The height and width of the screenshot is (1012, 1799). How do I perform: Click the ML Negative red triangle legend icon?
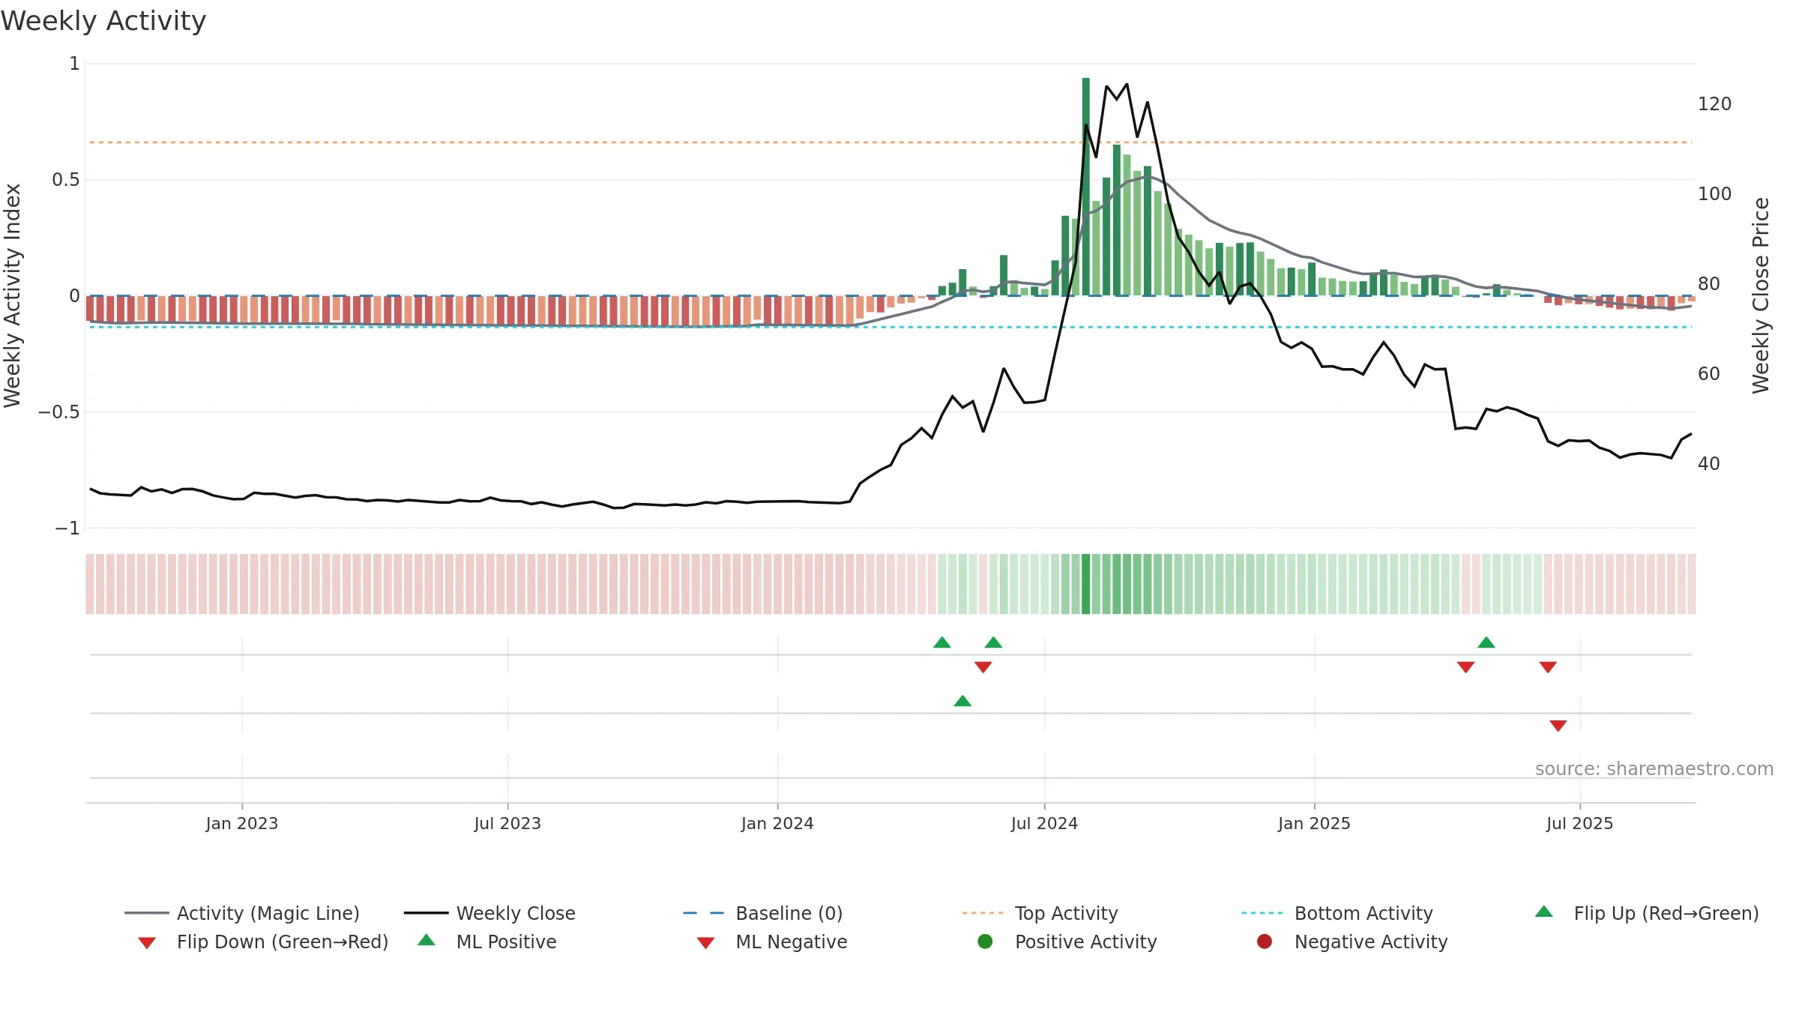coord(706,943)
